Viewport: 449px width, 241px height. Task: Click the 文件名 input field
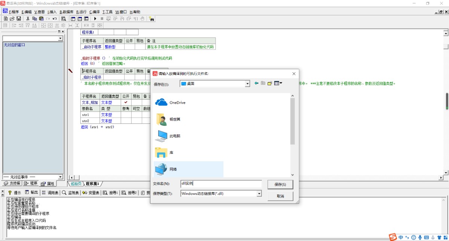tap(221, 184)
